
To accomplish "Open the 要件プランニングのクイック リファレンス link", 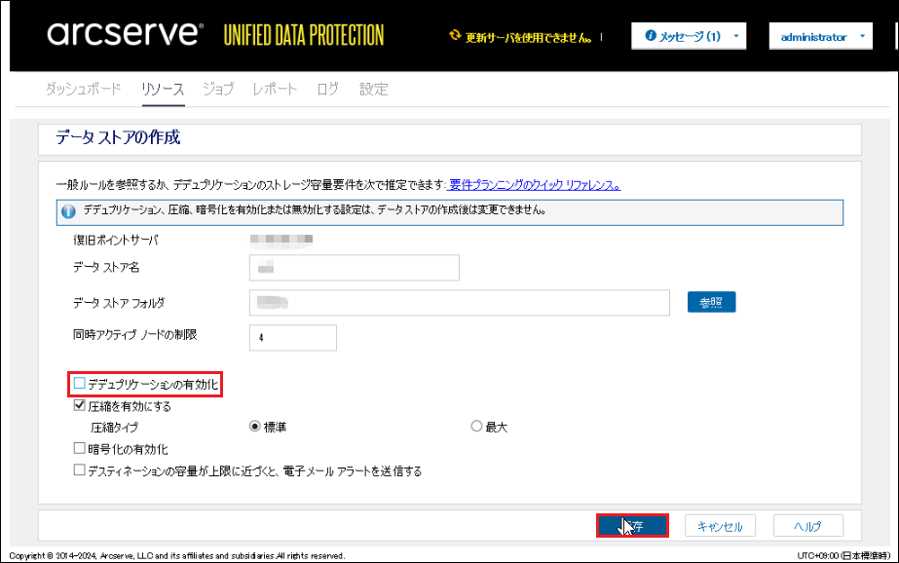I will click(x=535, y=185).
